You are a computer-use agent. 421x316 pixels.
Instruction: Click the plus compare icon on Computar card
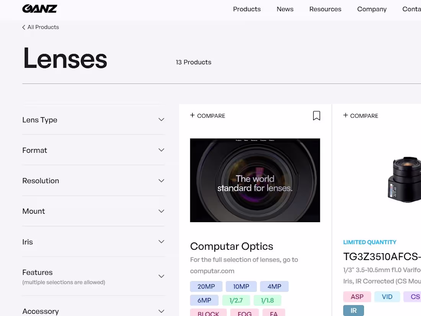pos(192,115)
